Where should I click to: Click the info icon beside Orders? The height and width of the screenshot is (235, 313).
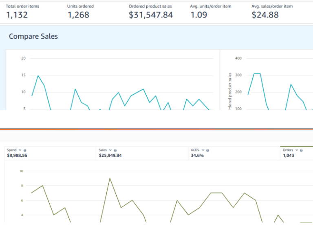[302, 151]
